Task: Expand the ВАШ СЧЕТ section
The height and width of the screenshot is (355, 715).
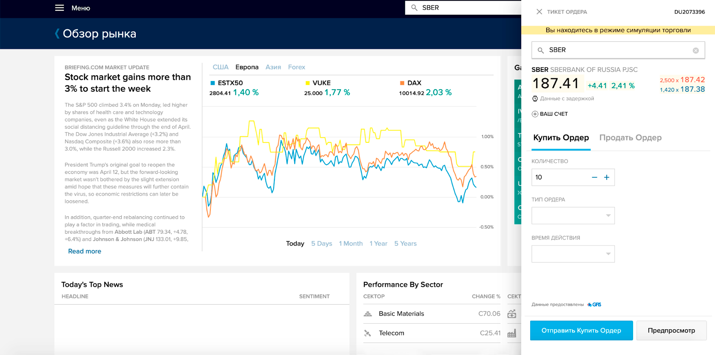Action: point(550,114)
